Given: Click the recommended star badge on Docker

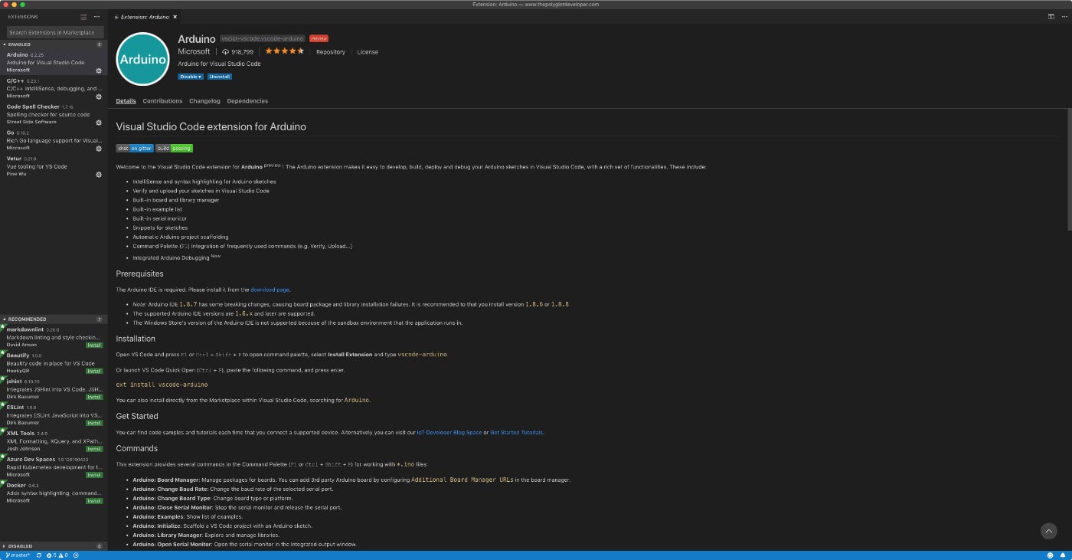Looking at the screenshot, I should point(2,483).
